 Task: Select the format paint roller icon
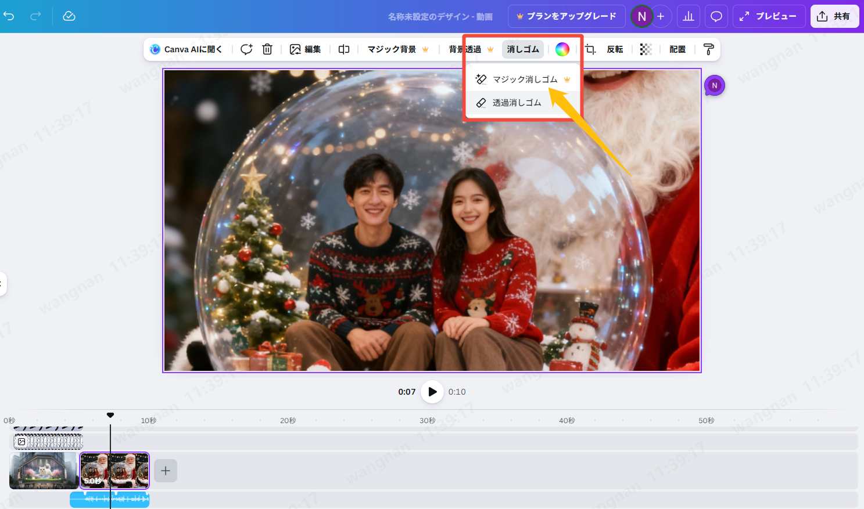[709, 49]
